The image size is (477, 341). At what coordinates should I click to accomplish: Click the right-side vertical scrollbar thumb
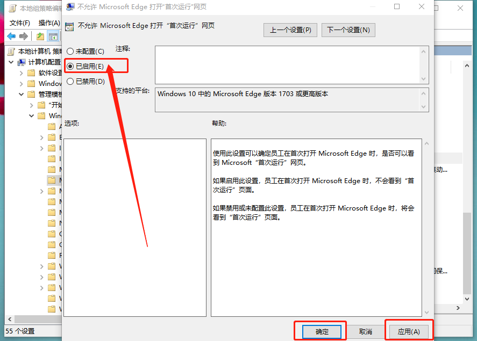tap(467, 253)
